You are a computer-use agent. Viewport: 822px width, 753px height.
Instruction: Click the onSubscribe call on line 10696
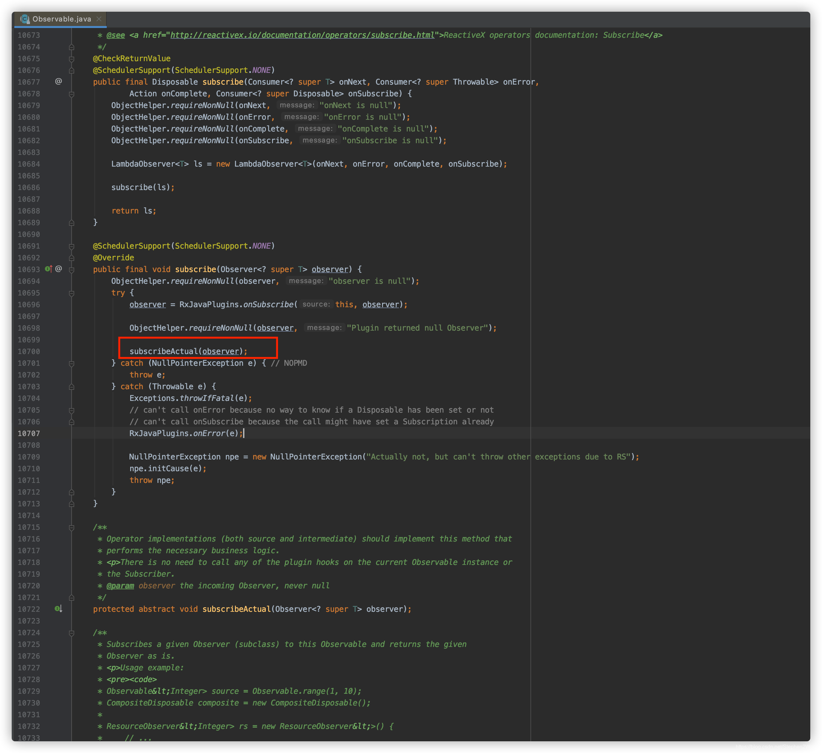[268, 304]
